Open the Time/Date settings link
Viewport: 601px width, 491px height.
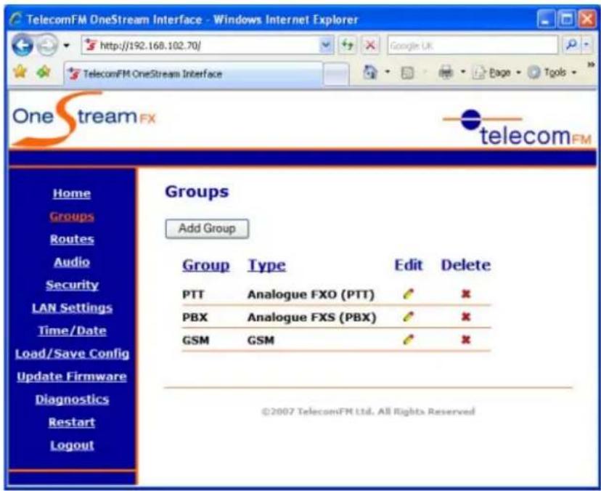coord(72,330)
